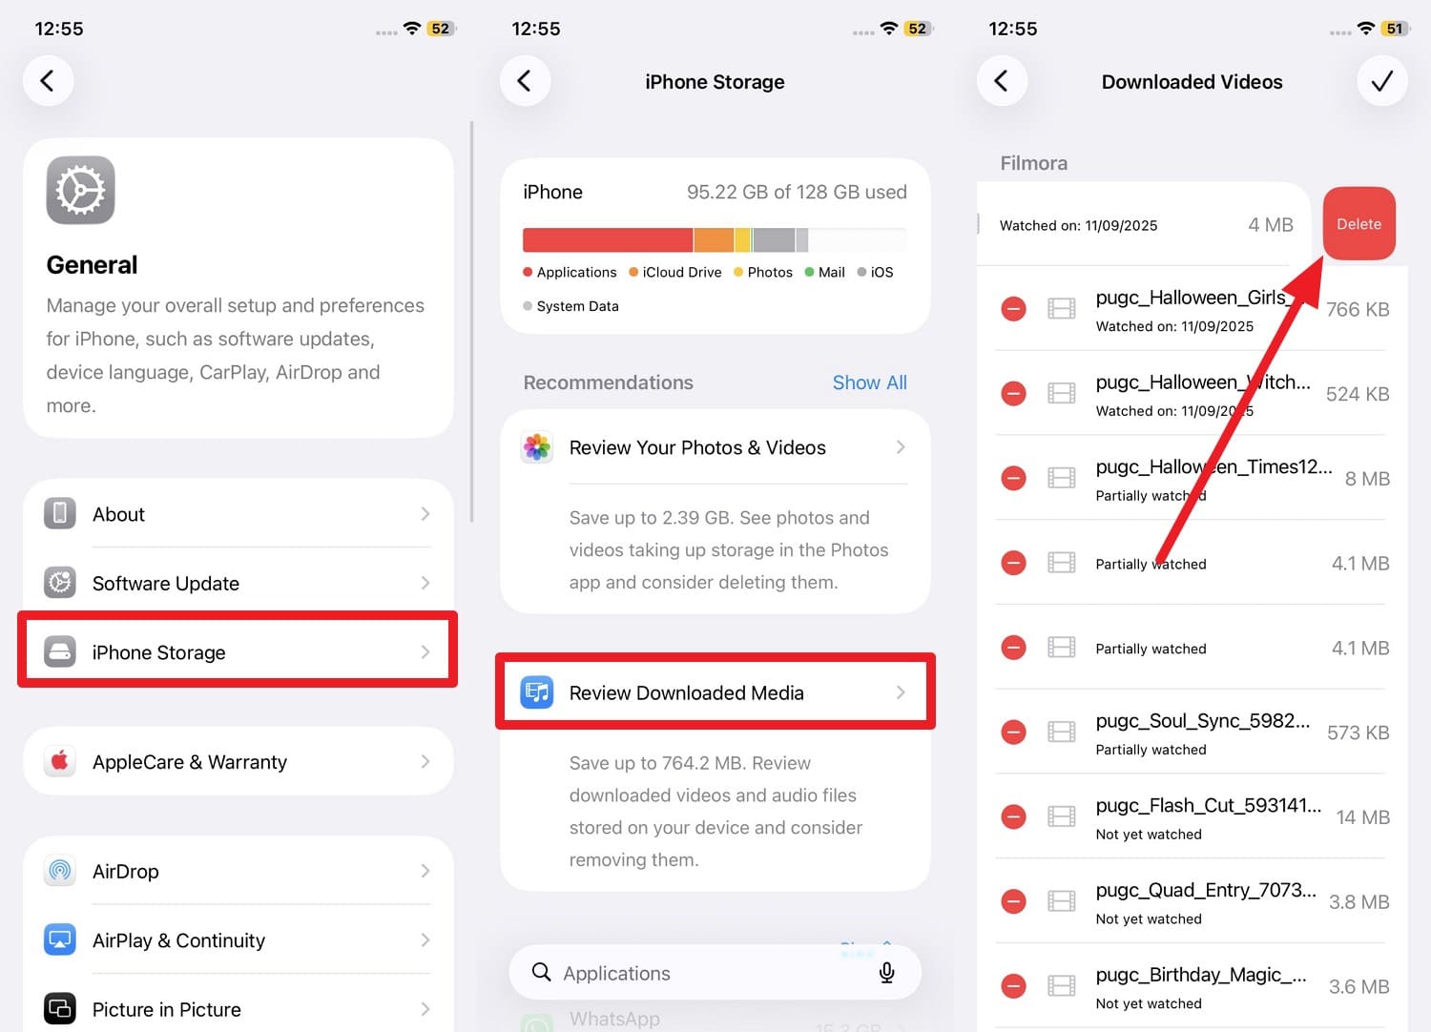Tap the 766 KB size value

[1358, 309]
